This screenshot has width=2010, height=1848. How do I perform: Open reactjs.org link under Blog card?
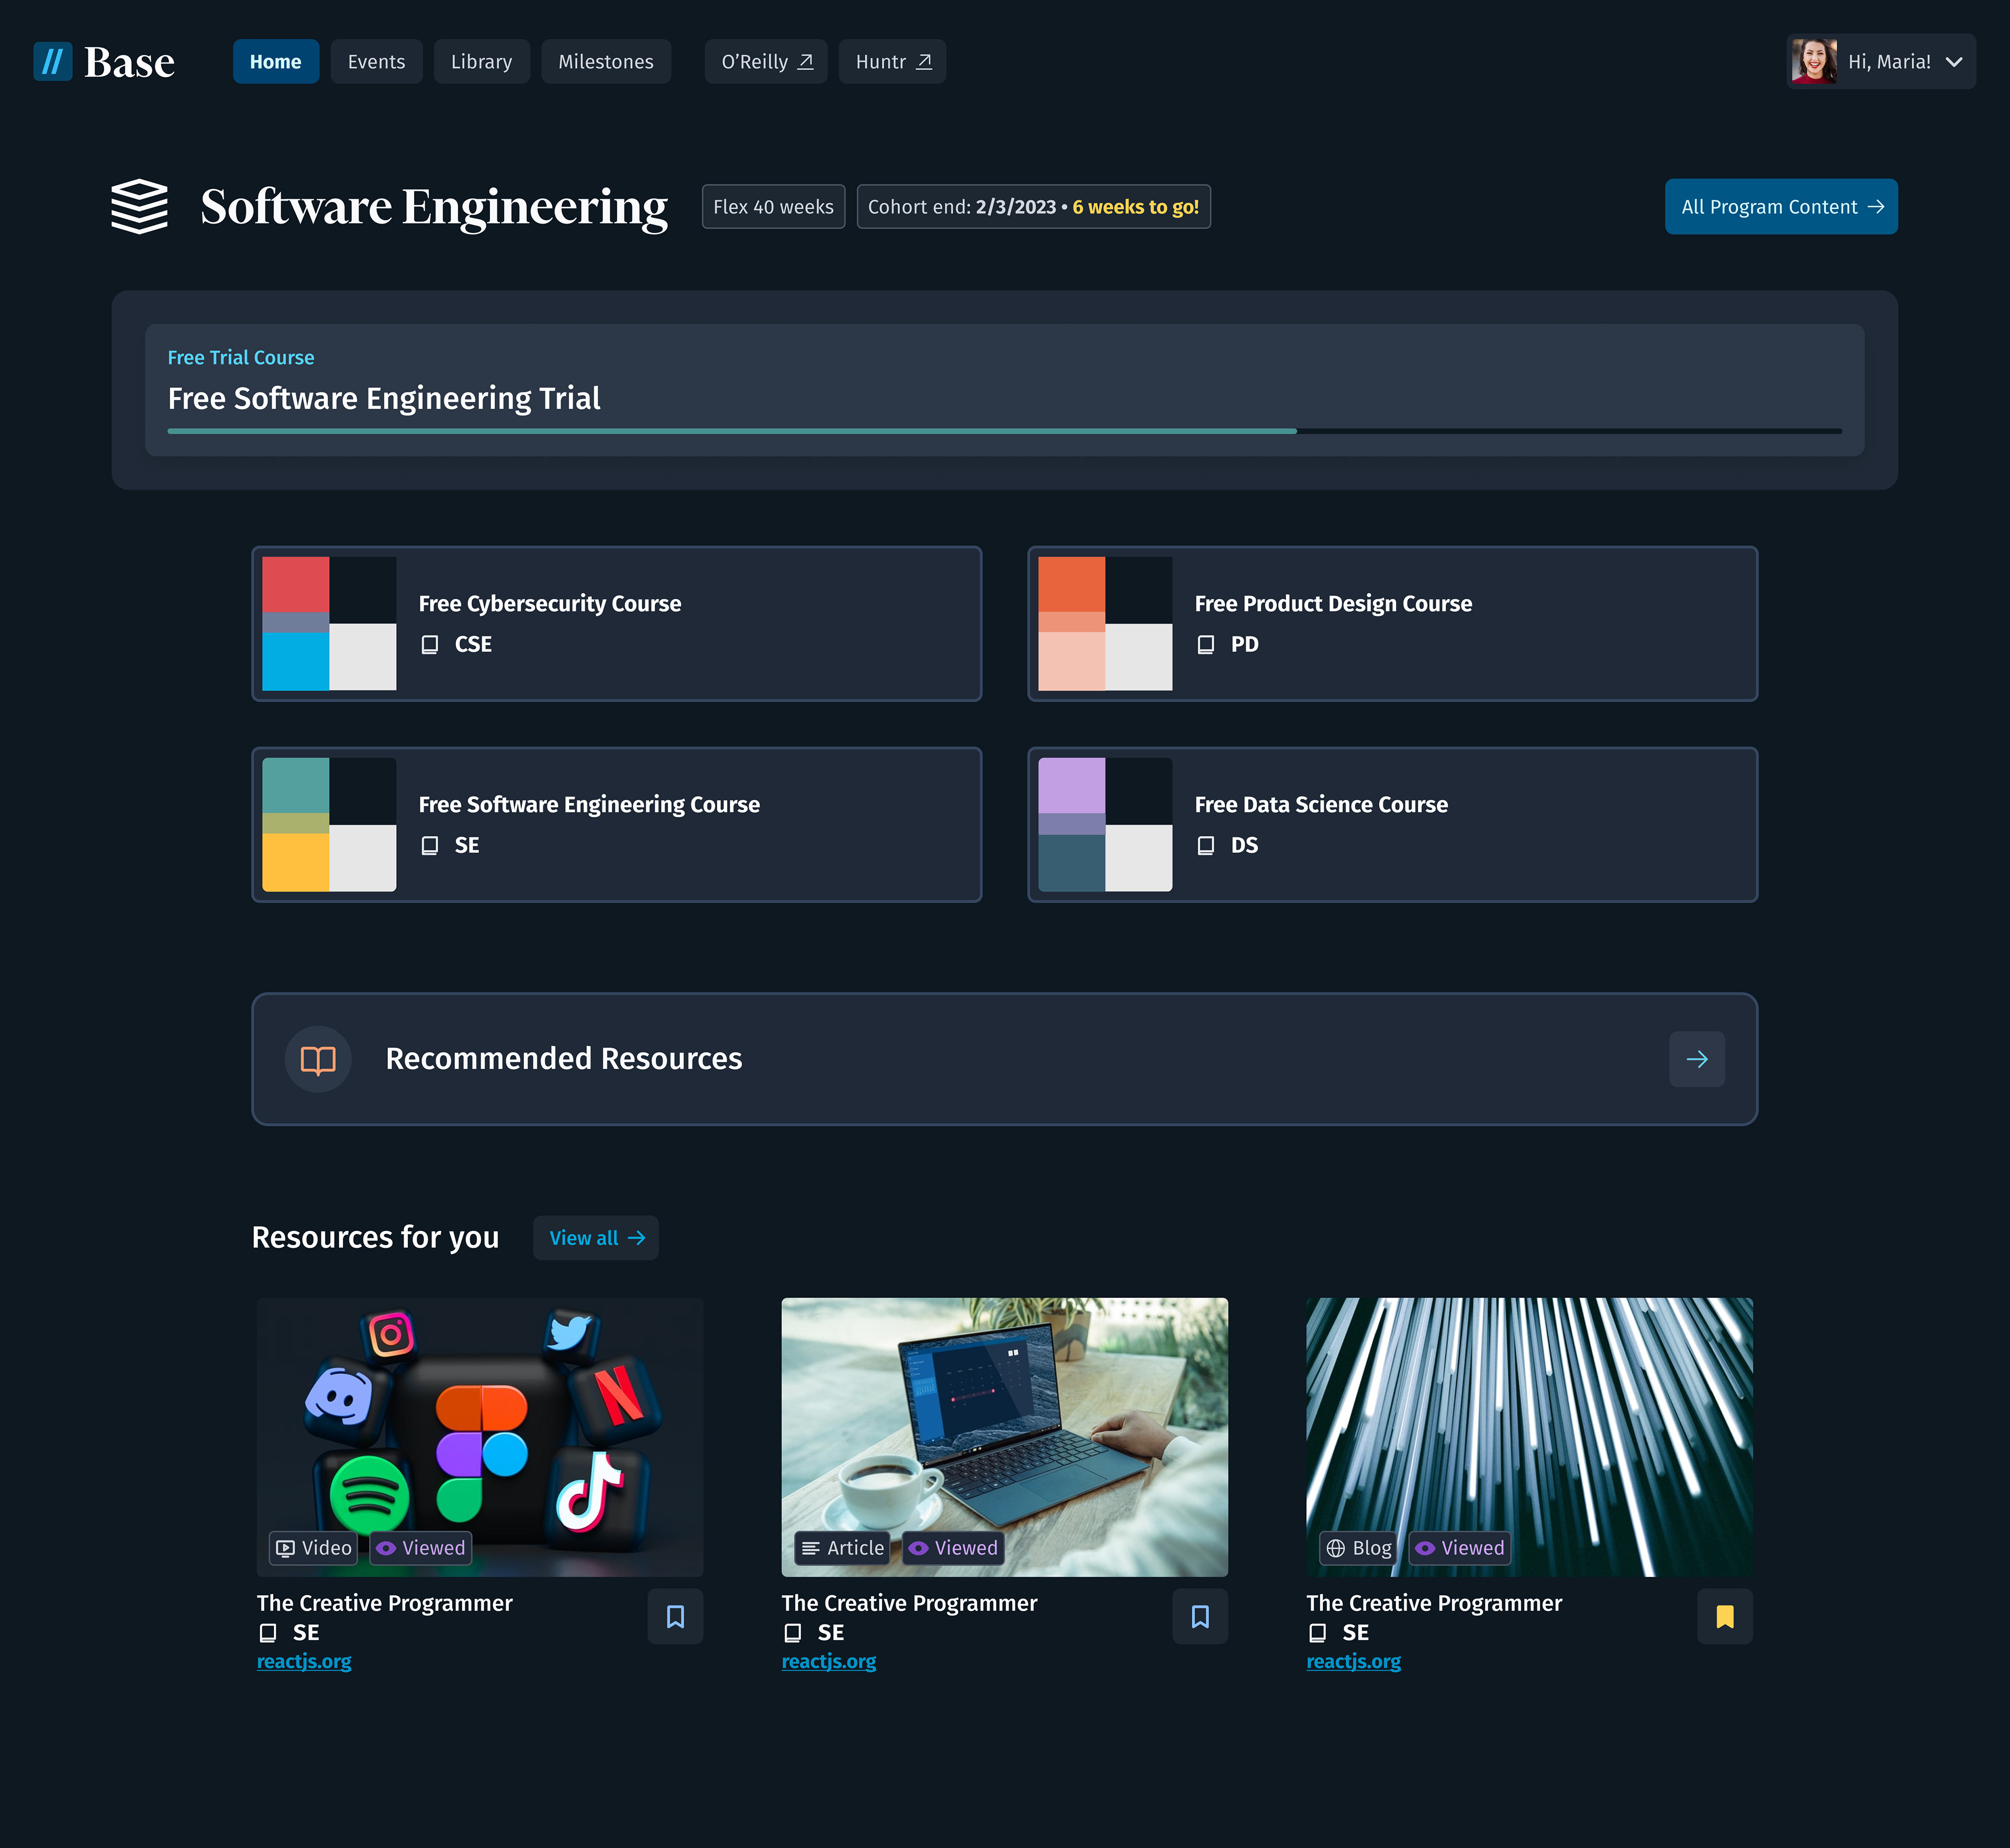click(1354, 1662)
